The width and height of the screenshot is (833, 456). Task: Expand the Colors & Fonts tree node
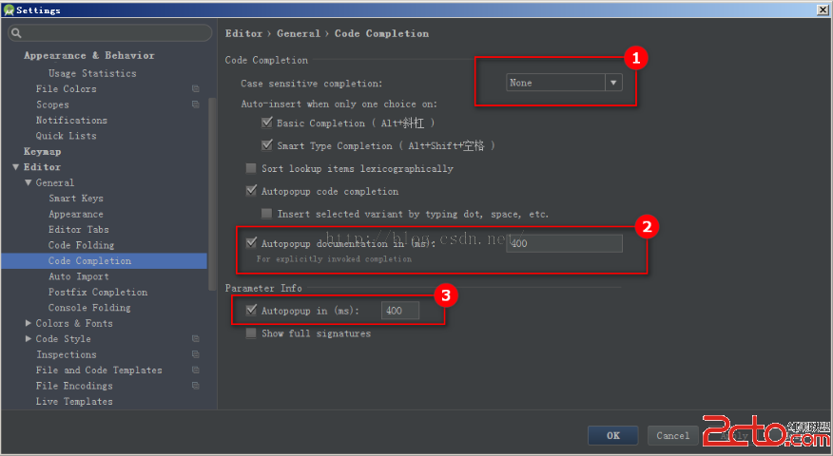28,324
